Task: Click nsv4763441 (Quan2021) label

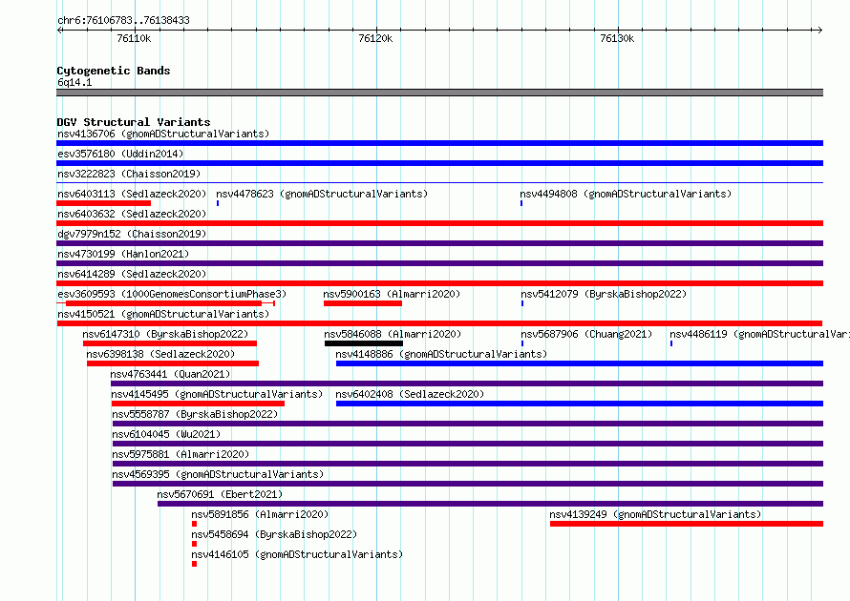Action: click(x=170, y=374)
